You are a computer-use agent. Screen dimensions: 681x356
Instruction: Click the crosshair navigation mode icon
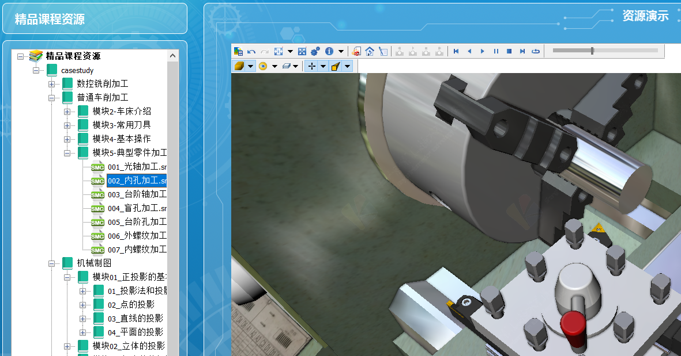(x=312, y=66)
